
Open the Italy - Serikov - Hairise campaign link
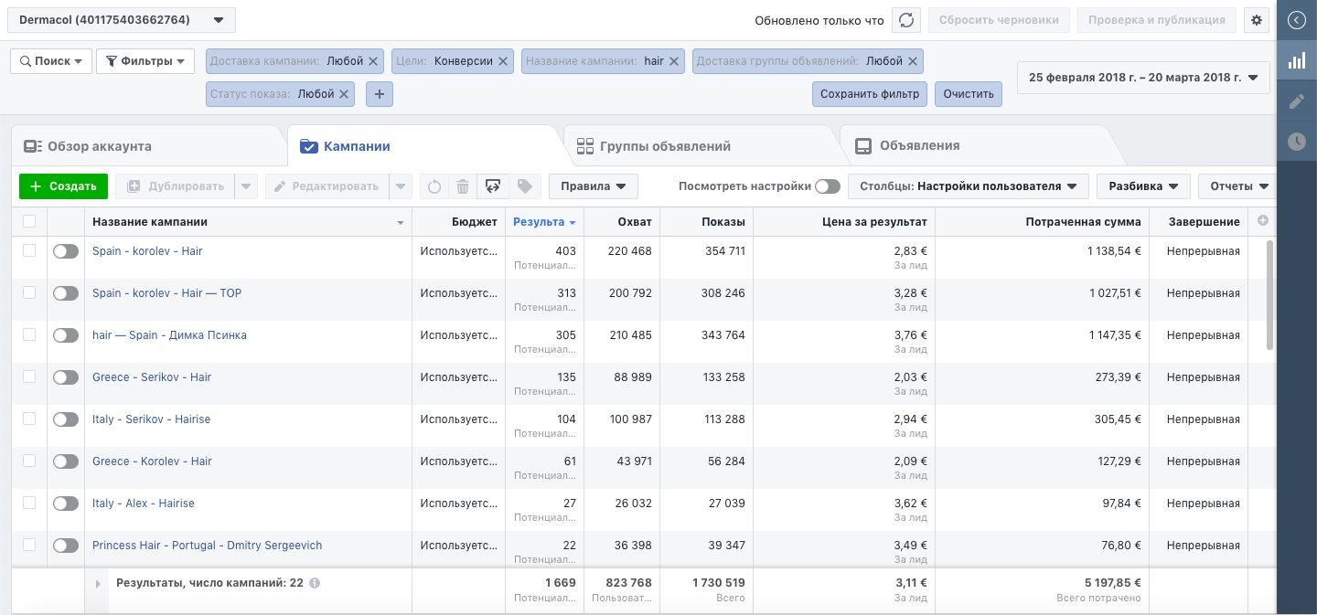click(x=151, y=419)
